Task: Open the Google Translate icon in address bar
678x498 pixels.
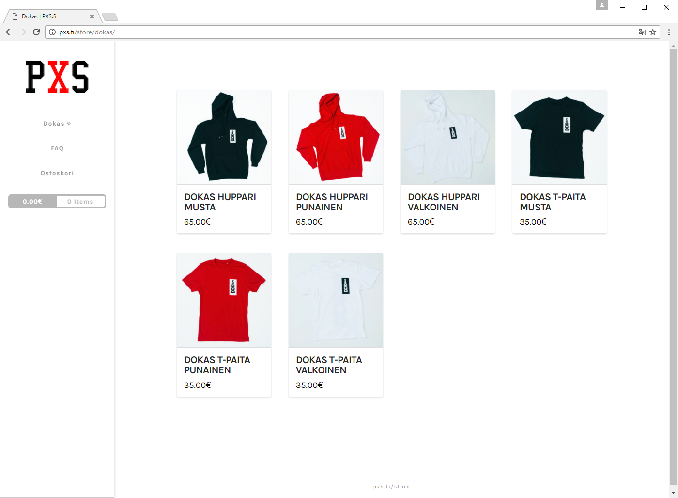Action: pyautogui.click(x=642, y=32)
